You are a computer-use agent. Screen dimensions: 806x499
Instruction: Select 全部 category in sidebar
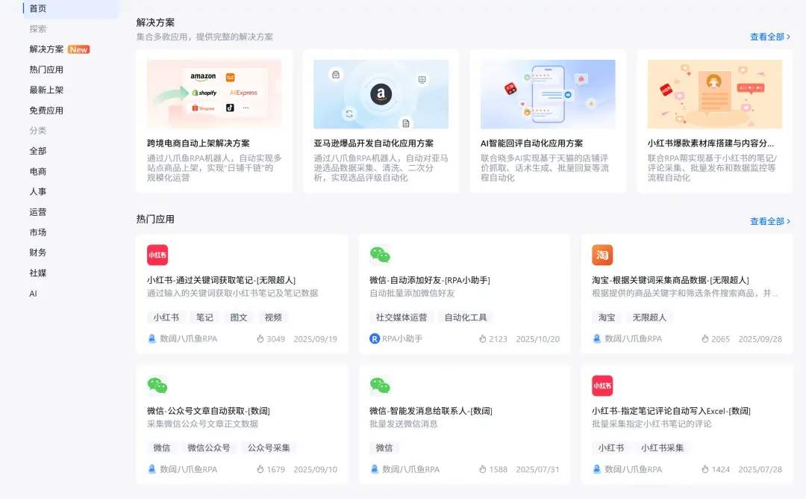(x=37, y=151)
